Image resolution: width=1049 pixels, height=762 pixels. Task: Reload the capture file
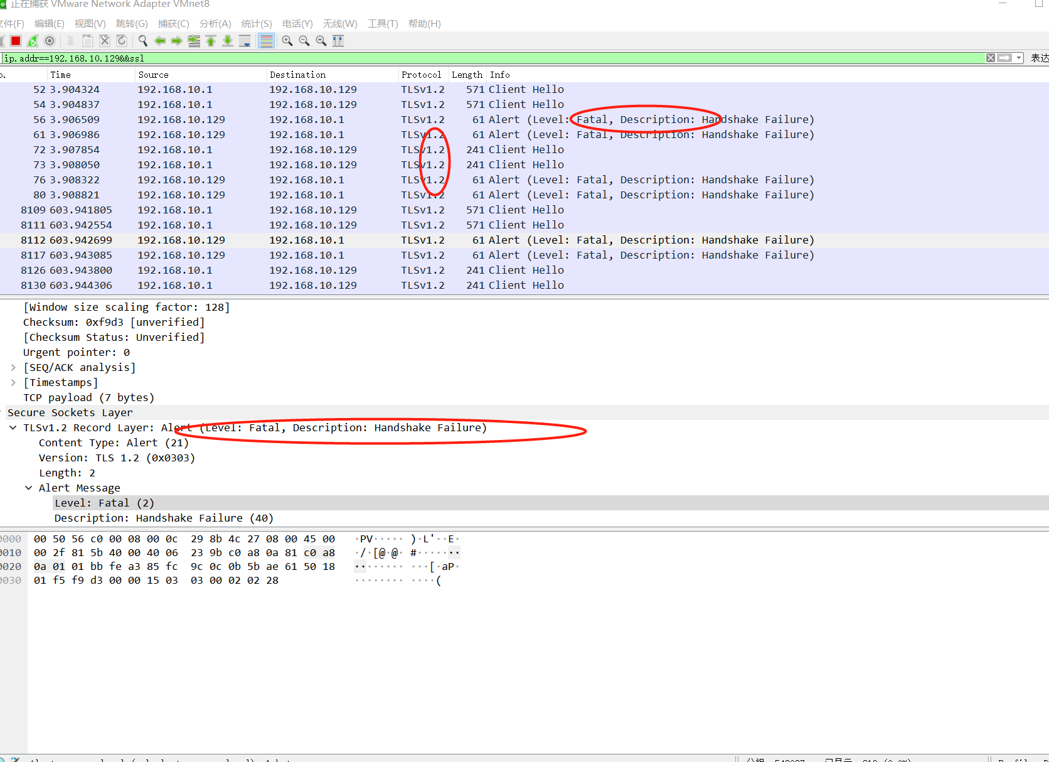click(122, 41)
